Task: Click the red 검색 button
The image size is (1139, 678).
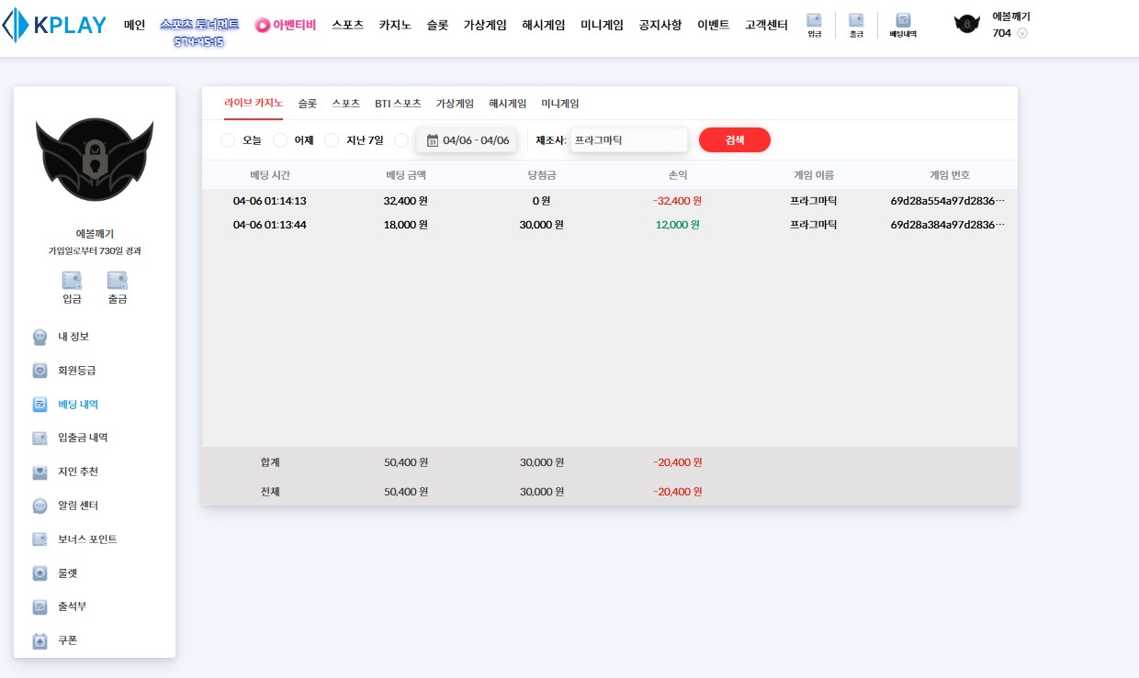Action: point(734,140)
